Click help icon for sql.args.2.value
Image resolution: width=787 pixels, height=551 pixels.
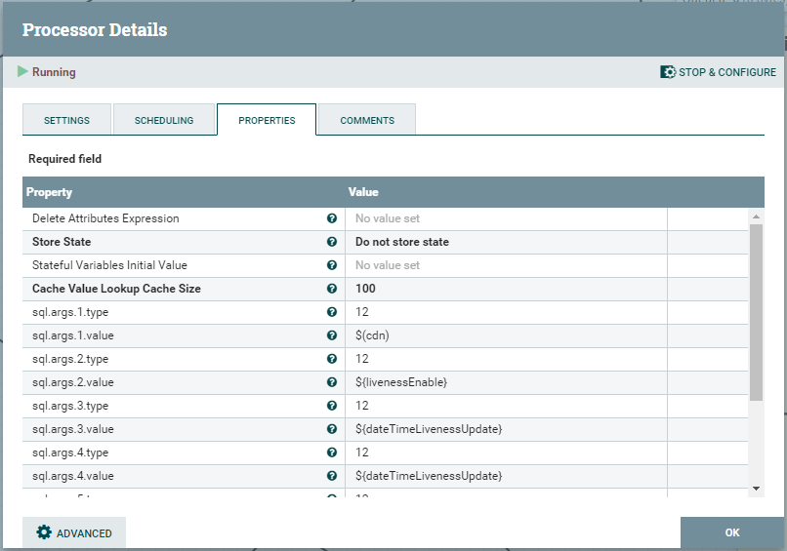coord(332,382)
